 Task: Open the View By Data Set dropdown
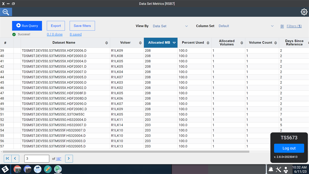(186, 26)
